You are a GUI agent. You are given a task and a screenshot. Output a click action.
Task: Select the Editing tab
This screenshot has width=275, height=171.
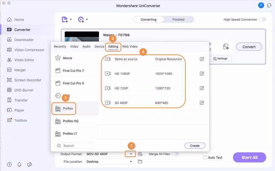[x=113, y=47]
